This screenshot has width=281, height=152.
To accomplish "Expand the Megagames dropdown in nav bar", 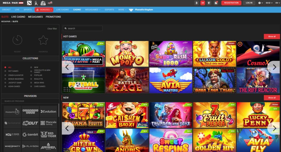I will coord(93,10).
